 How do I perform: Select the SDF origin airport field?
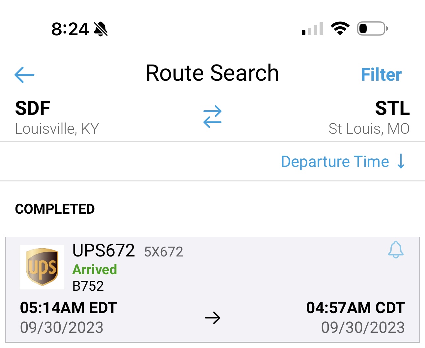(x=57, y=118)
